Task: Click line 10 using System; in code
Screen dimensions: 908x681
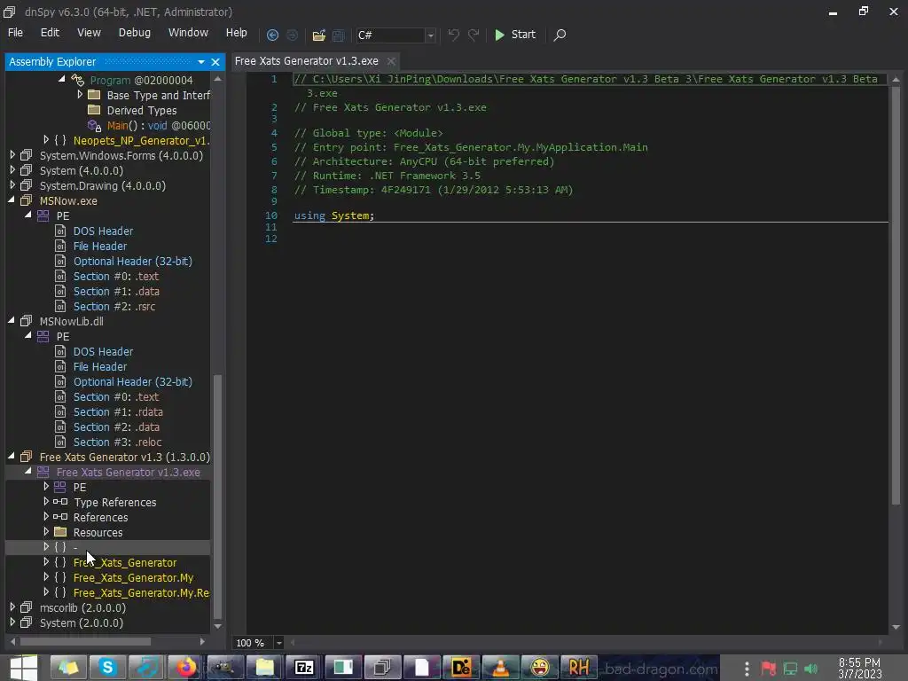Action: tap(334, 215)
